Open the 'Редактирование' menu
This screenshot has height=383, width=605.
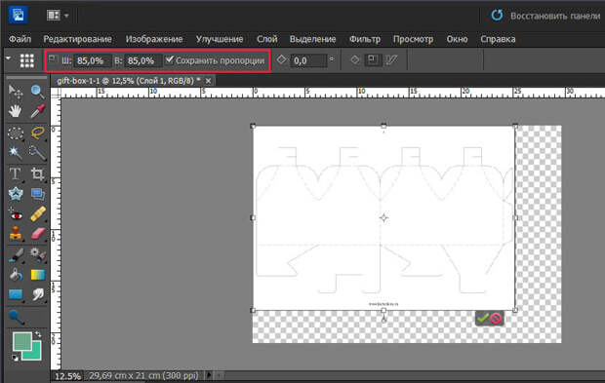77,39
